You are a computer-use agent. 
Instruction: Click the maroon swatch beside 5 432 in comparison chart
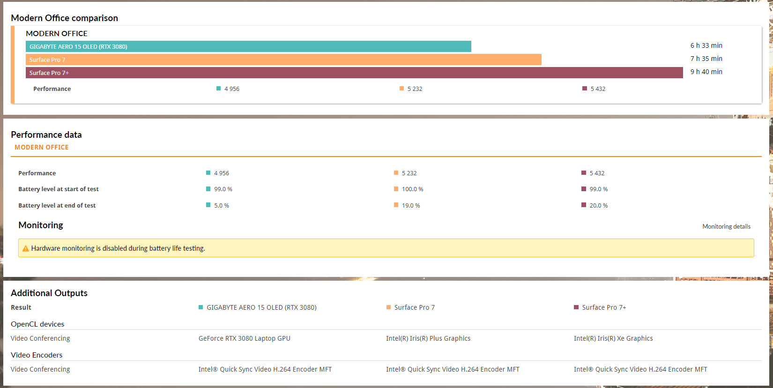[x=585, y=88]
